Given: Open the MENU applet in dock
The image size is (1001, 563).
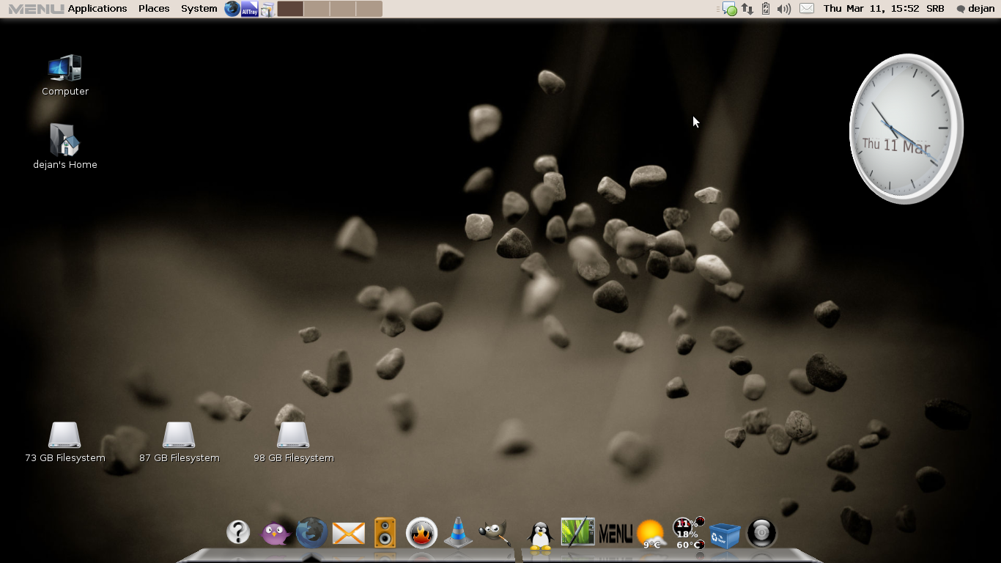Looking at the screenshot, I should 616,534.
